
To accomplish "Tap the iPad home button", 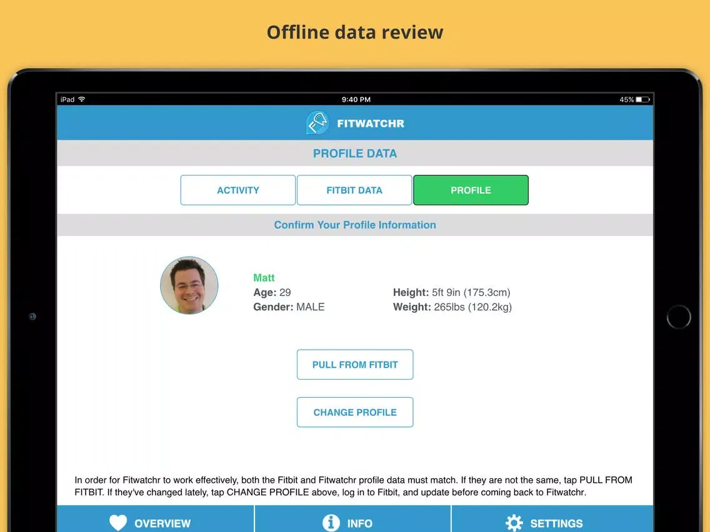I will pos(678,317).
